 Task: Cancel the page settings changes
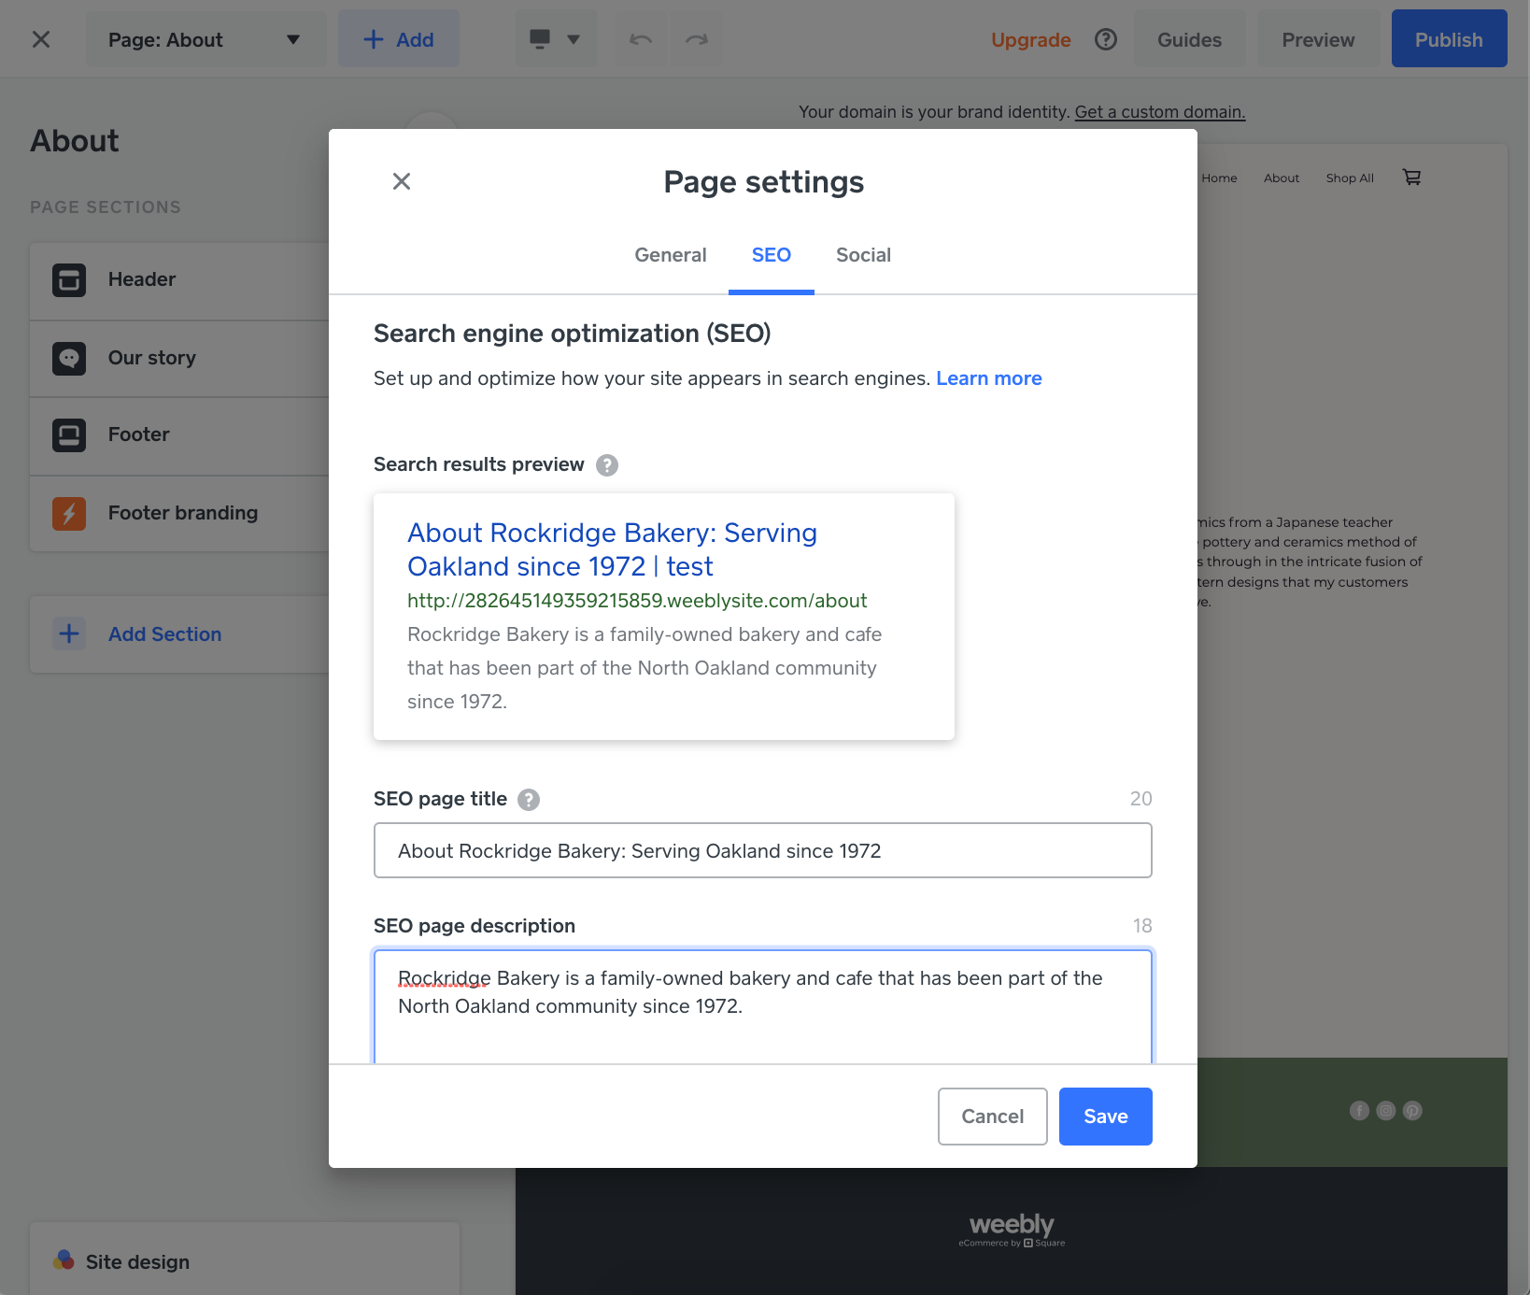click(x=993, y=1117)
